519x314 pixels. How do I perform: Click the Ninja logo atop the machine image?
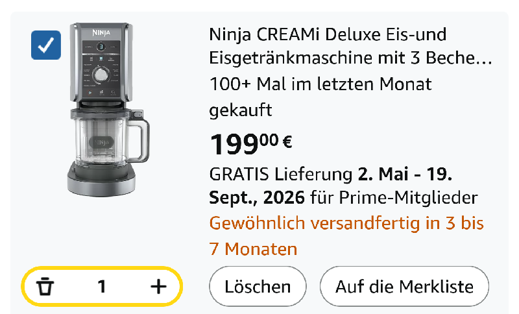[x=102, y=30]
